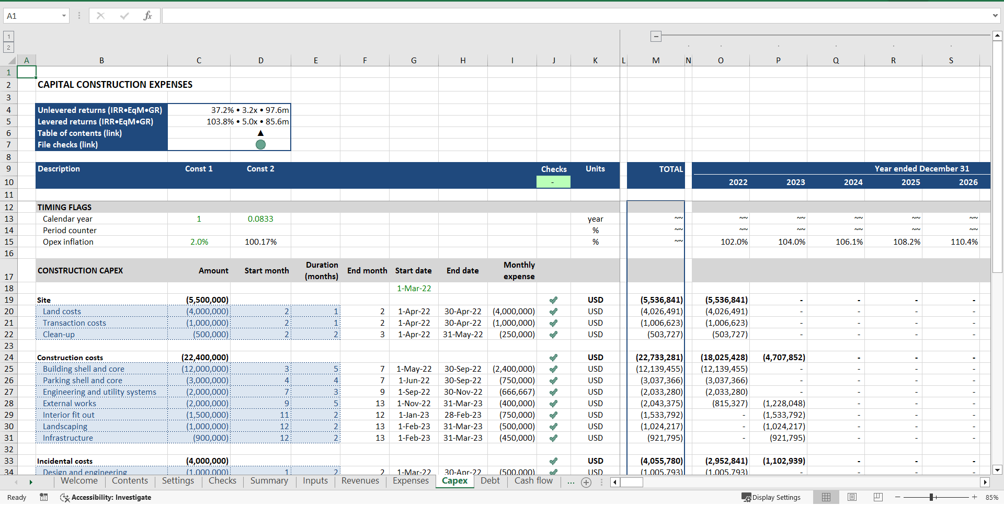Click the Enter checkmark icon in formula bar
1004x505 pixels.
124,16
